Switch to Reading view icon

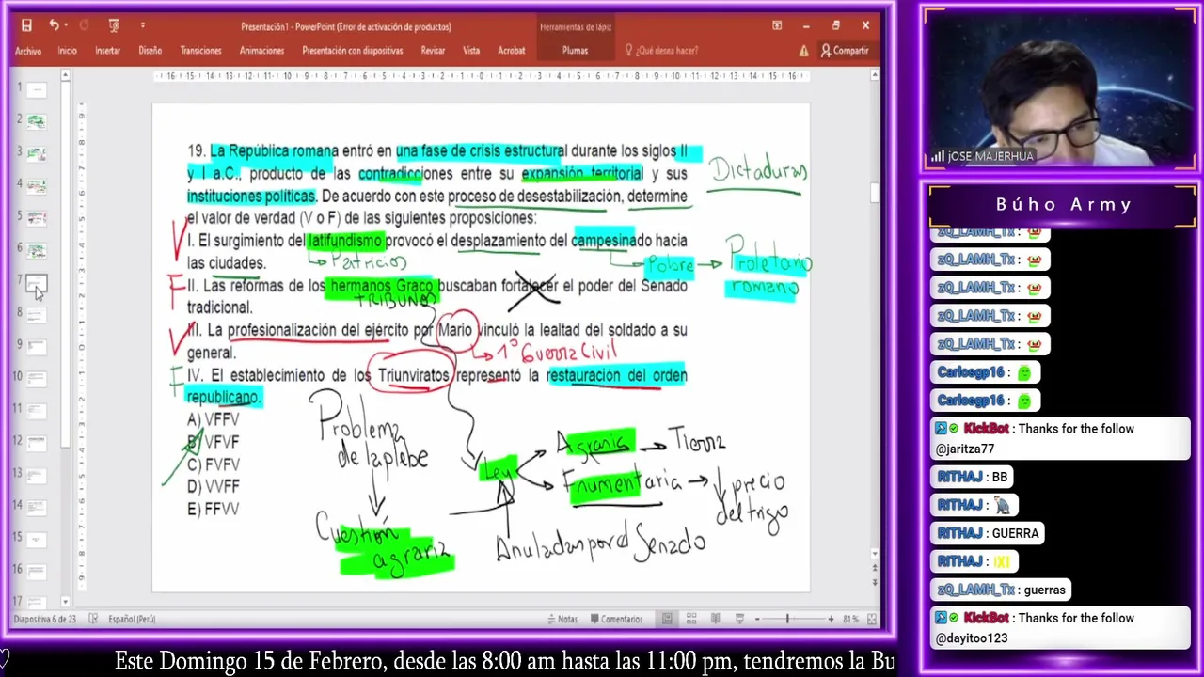(716, 619)
